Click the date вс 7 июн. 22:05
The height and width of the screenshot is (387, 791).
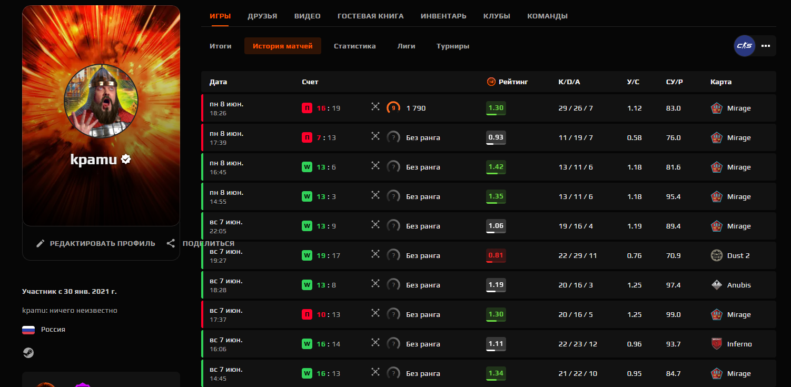tap(226, 226)
